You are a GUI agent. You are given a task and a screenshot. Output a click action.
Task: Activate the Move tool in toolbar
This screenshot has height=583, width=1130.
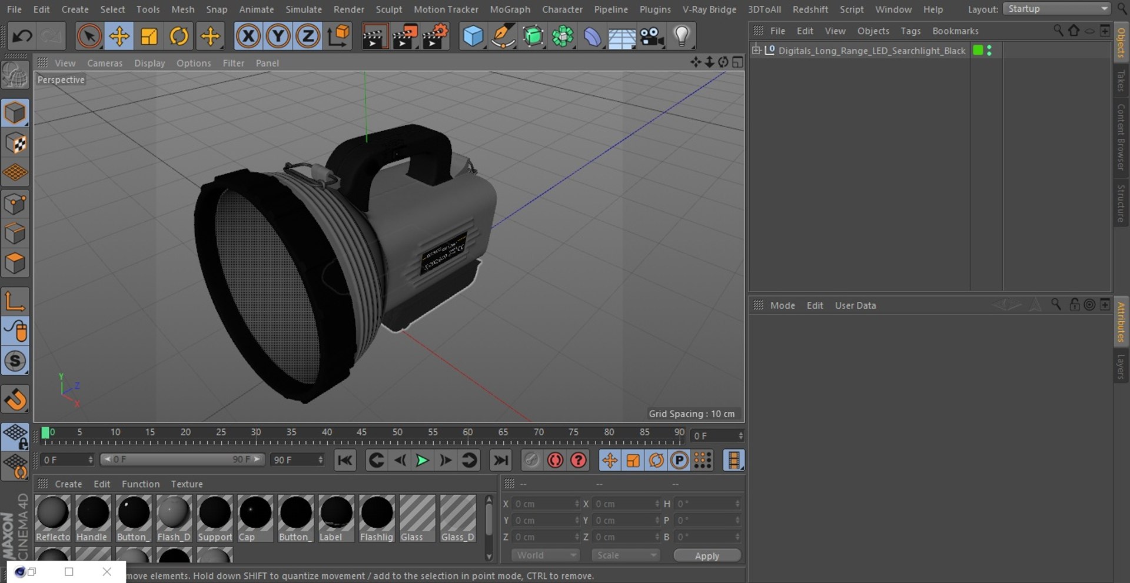coord(119,36)
